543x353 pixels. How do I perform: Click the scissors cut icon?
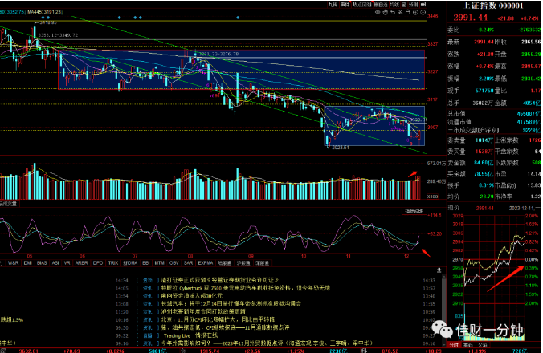pyautogui.click(x=400, y=12)
